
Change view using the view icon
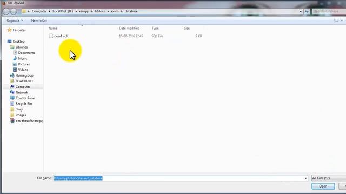click(336, 20)
